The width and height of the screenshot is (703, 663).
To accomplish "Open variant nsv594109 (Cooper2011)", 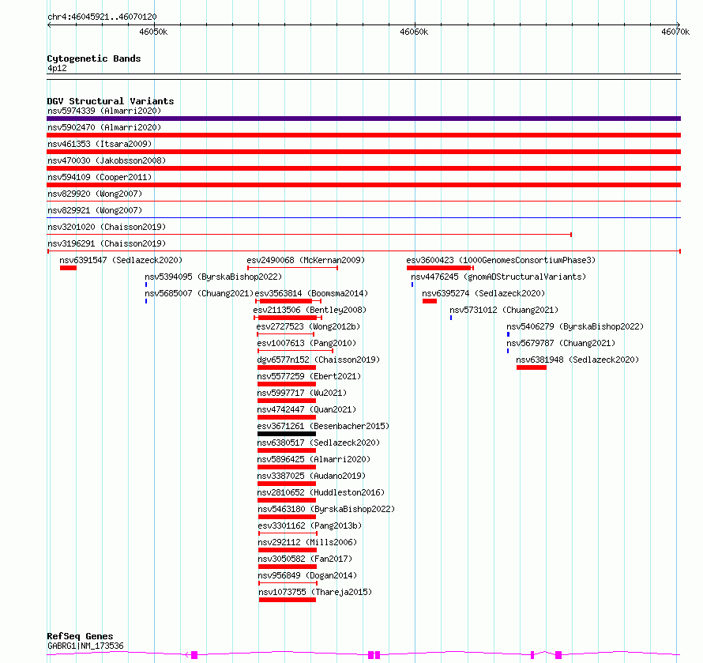I will coord(100,177).
